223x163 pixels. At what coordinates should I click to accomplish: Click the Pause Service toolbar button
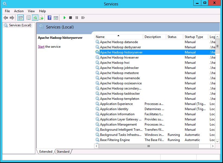77,18
